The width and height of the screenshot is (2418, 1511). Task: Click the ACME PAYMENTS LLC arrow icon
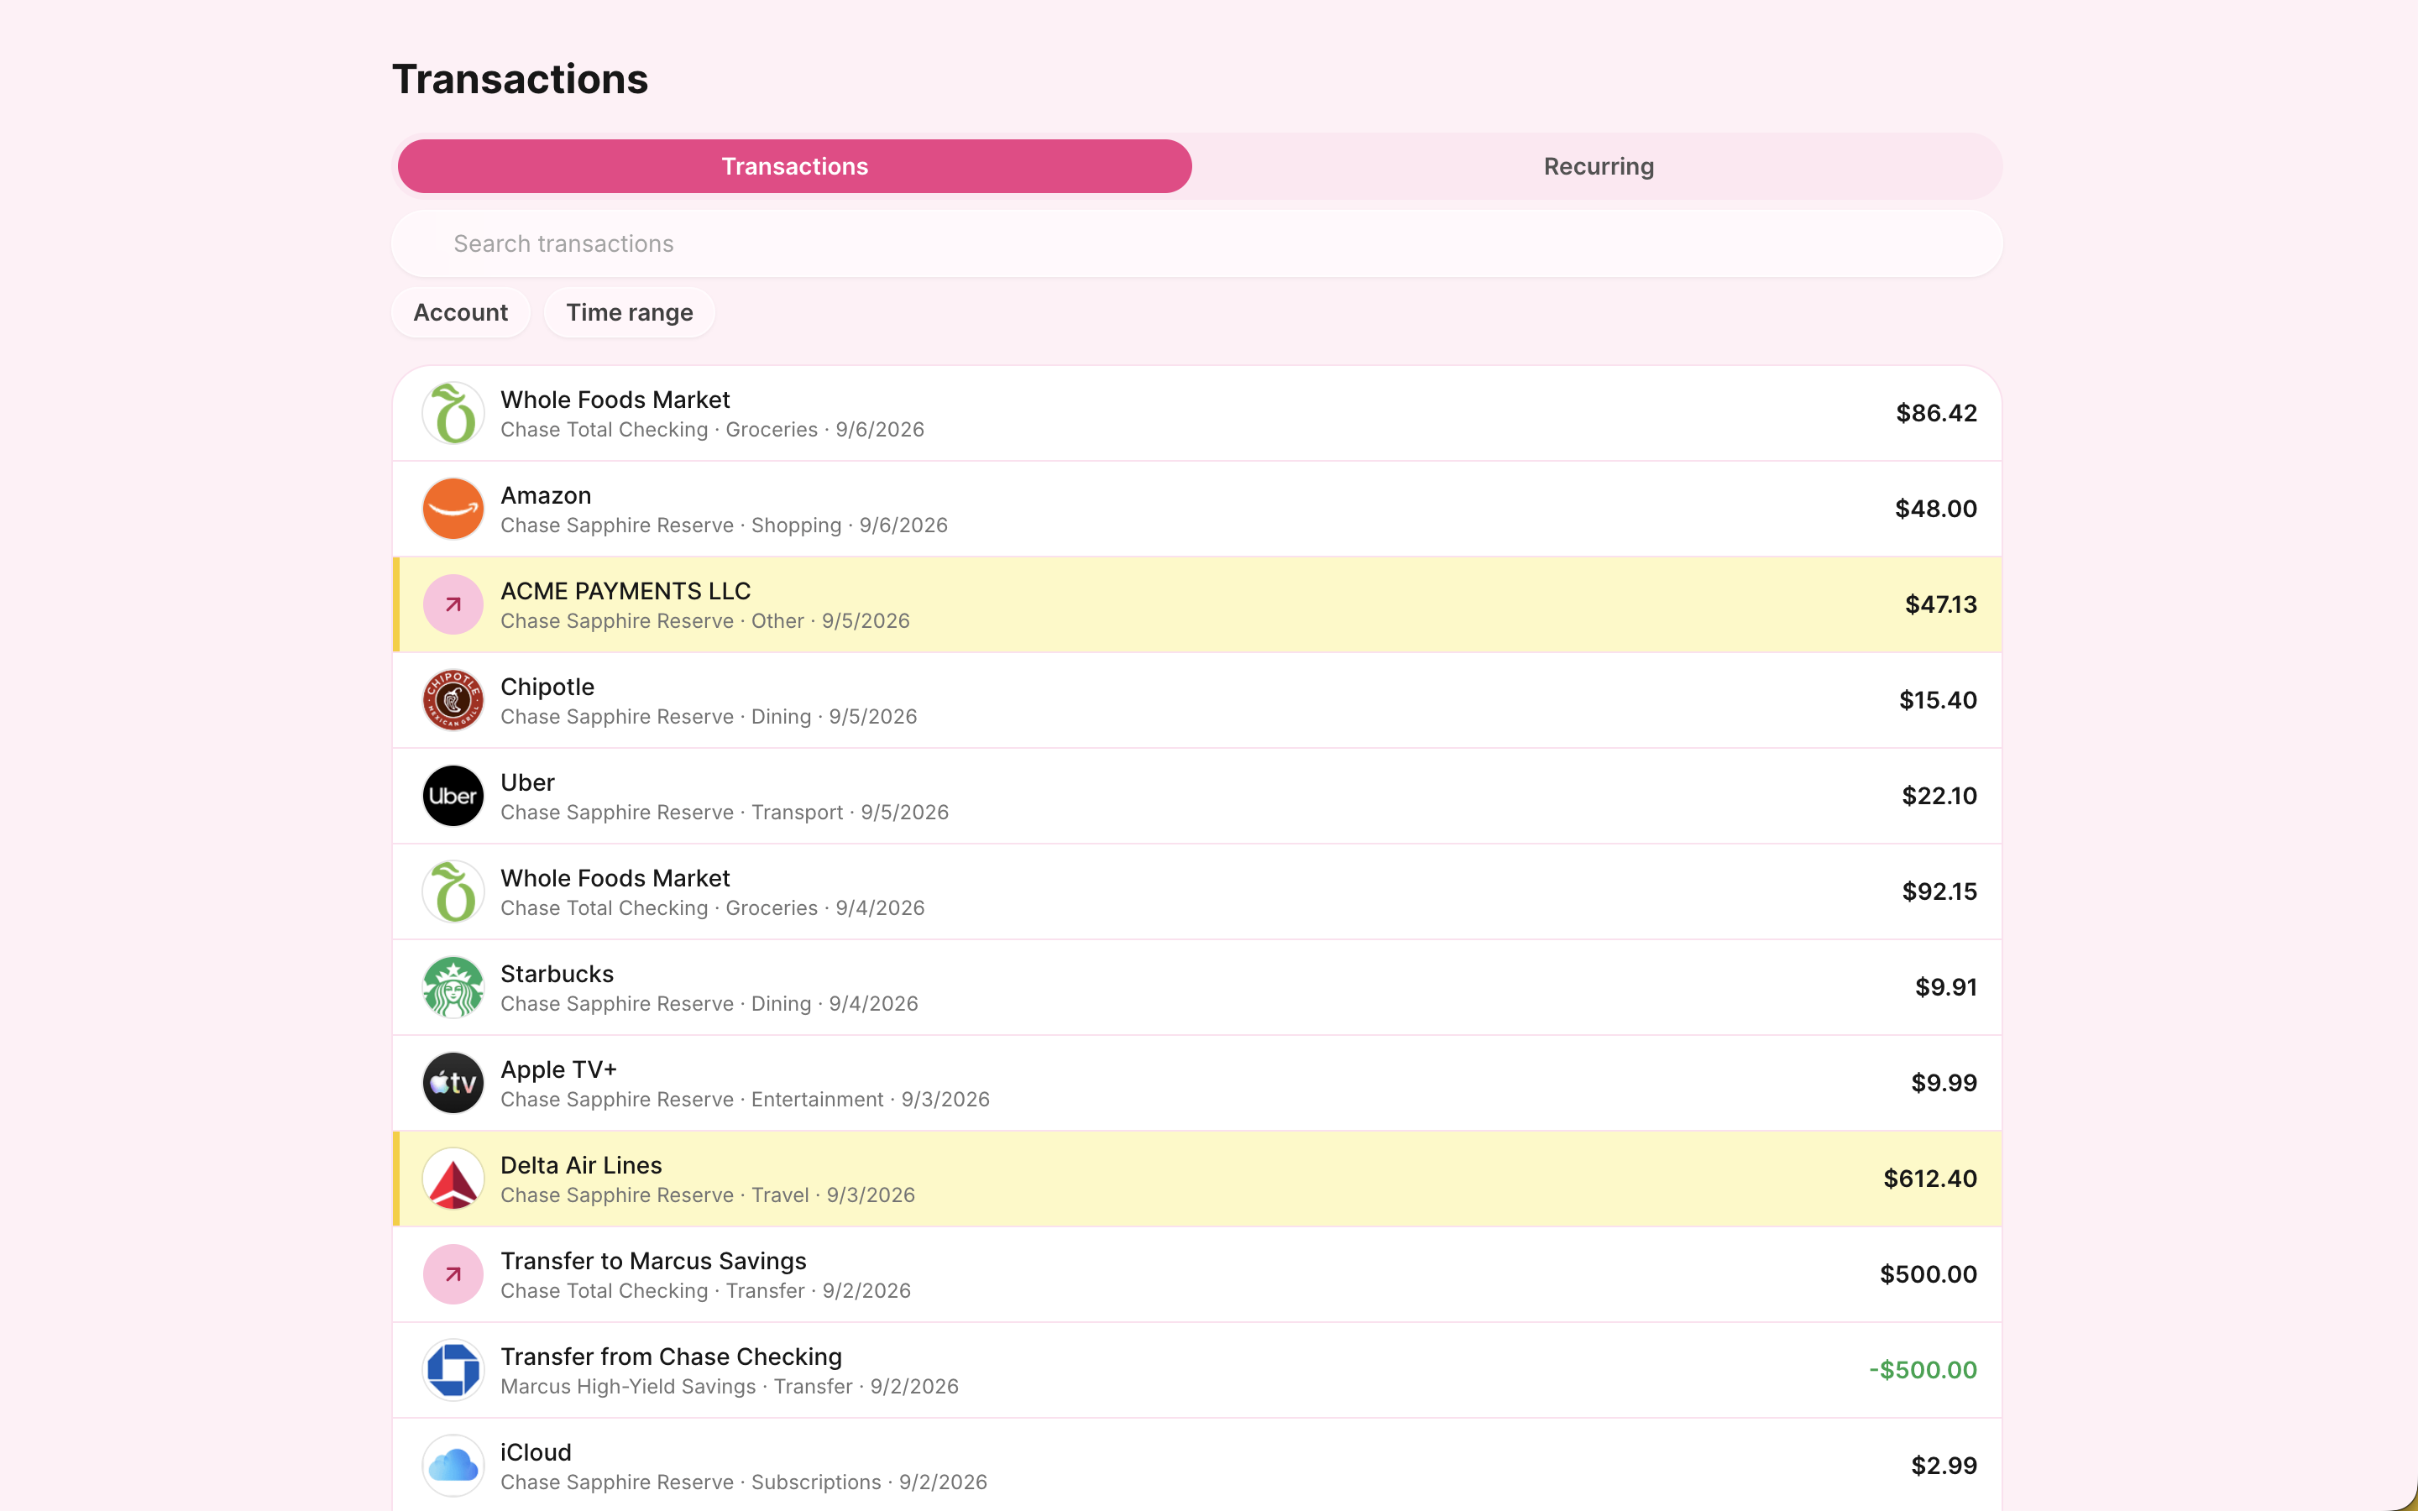pyautogui.click(x=453, y=604)
